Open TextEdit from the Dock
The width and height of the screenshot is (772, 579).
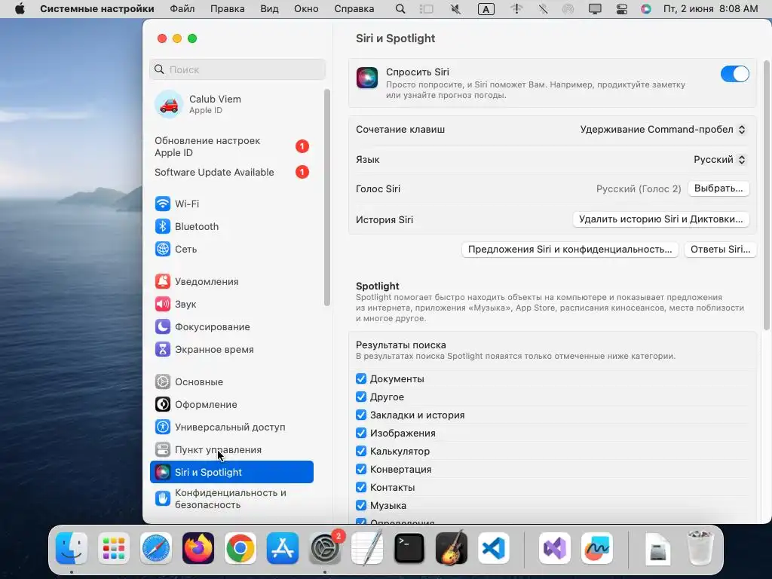(367, 547)
